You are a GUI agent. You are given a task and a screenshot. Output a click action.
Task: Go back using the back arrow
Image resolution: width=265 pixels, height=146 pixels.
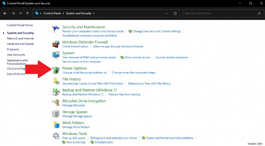[5, 13]
